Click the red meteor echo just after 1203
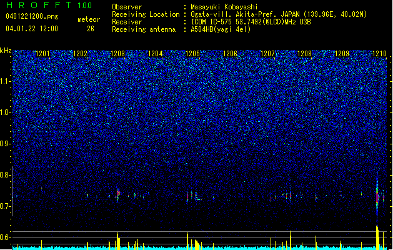 [x=118, y=194]
